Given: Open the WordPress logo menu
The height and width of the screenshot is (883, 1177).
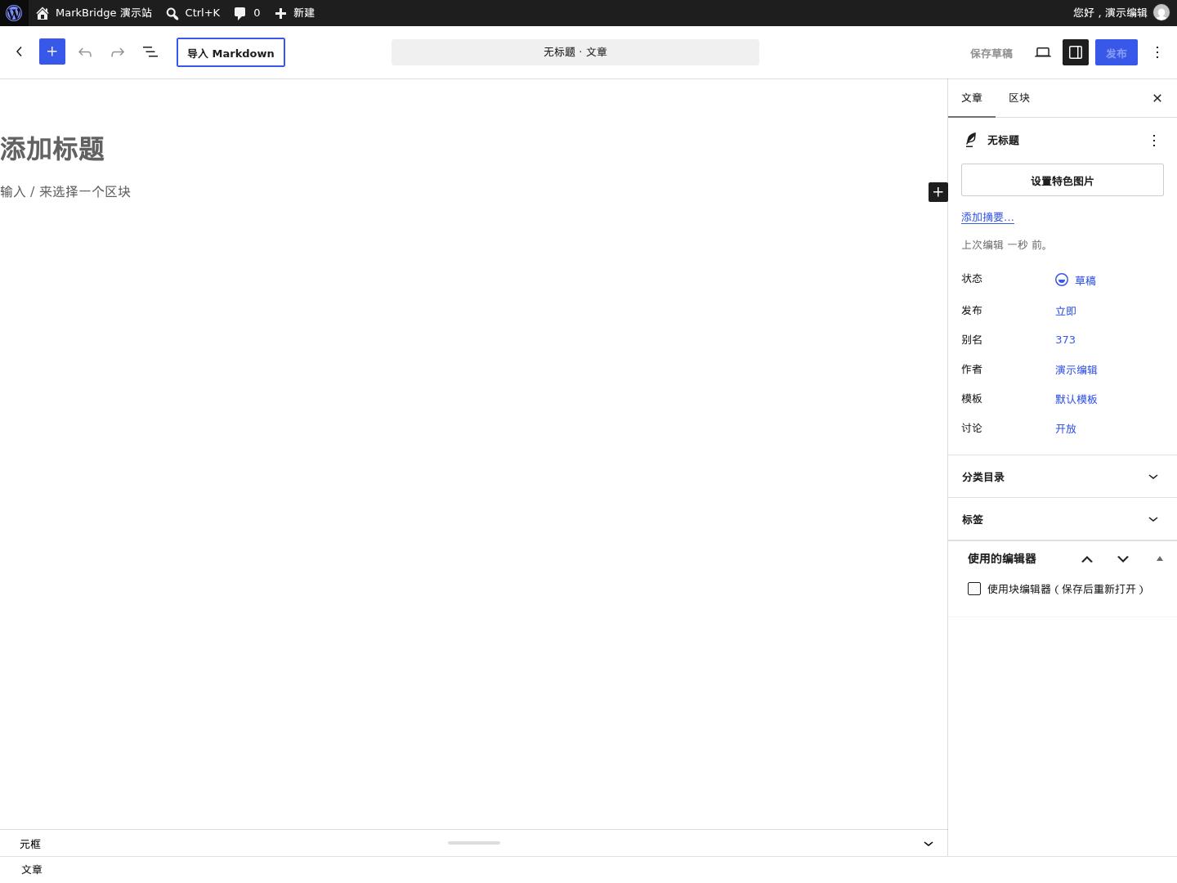Looking at the screenshot, I should point(14,13).
